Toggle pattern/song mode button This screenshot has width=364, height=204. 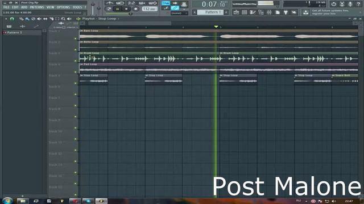(x=109, y=9)
